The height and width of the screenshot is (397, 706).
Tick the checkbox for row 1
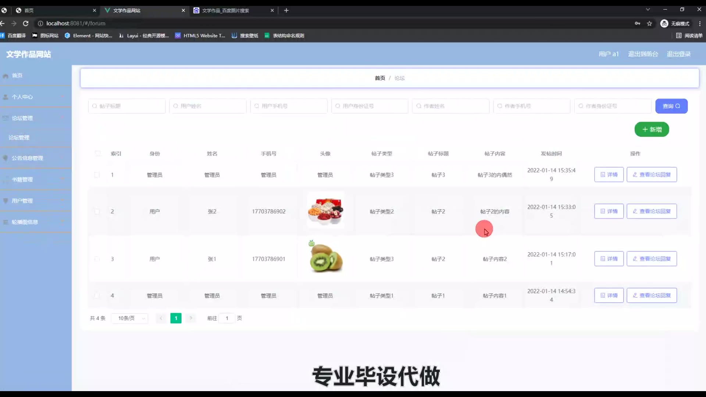[x=97, y=175]
